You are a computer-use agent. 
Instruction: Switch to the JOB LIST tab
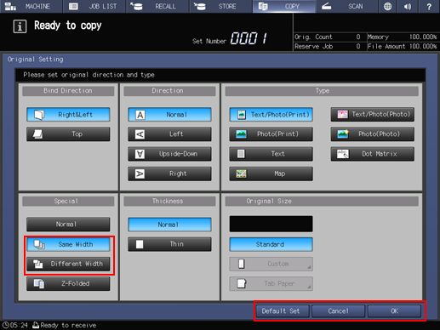coord(94,6)
